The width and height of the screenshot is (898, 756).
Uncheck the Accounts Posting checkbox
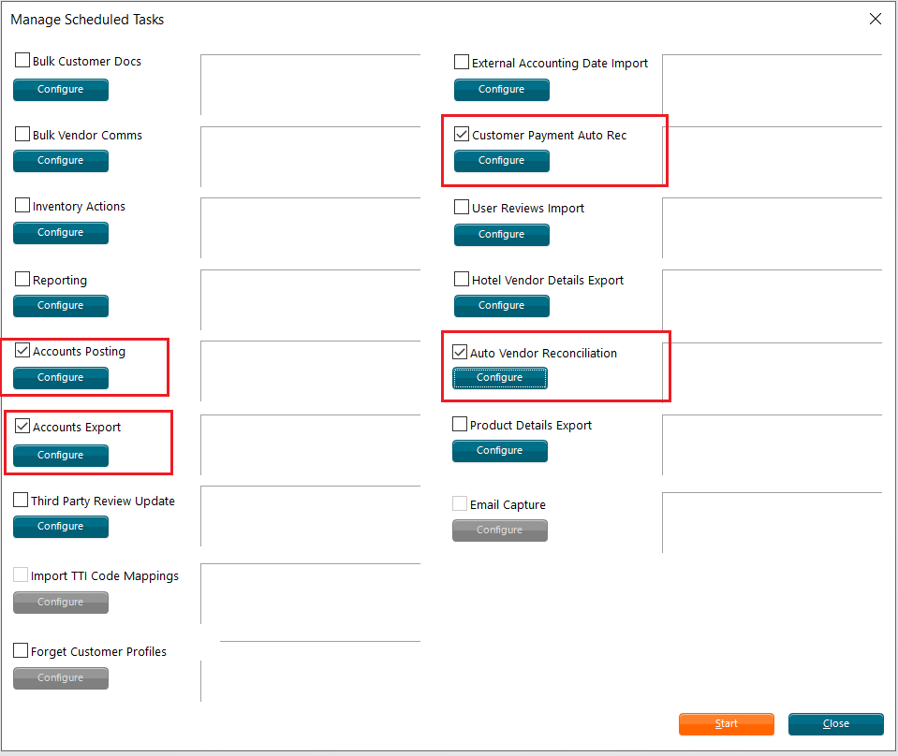22,350
